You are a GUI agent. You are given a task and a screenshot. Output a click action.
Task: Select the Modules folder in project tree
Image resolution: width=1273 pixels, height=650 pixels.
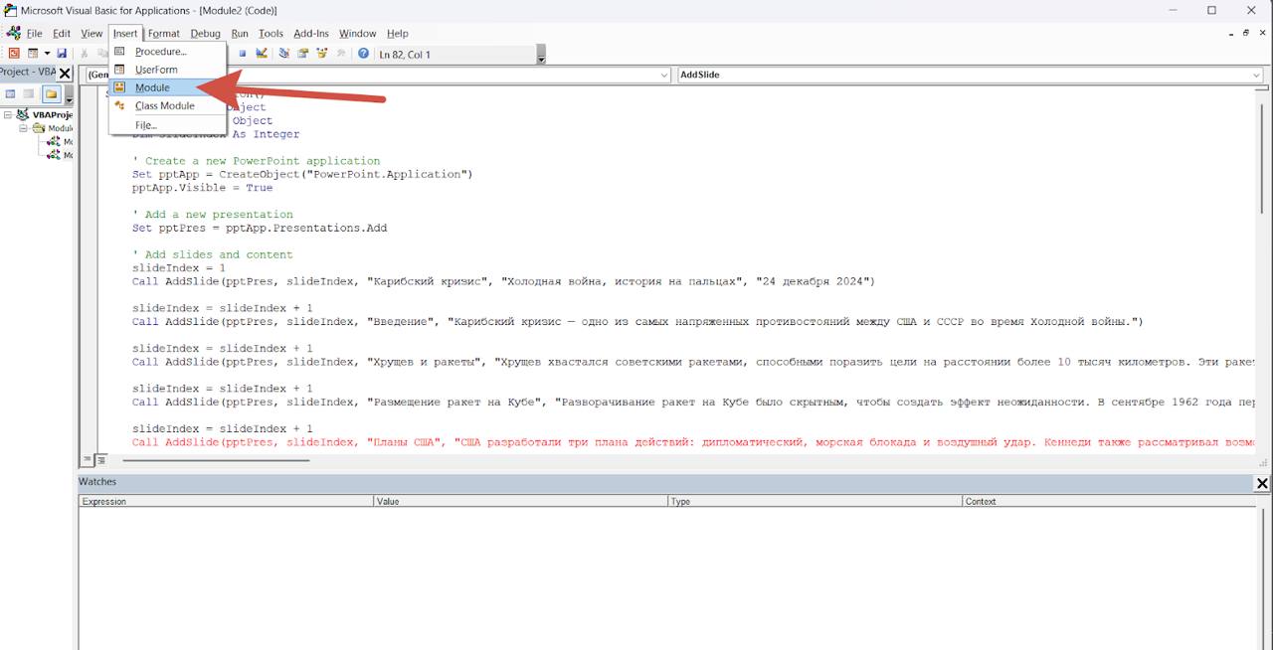tap(60, 128)
